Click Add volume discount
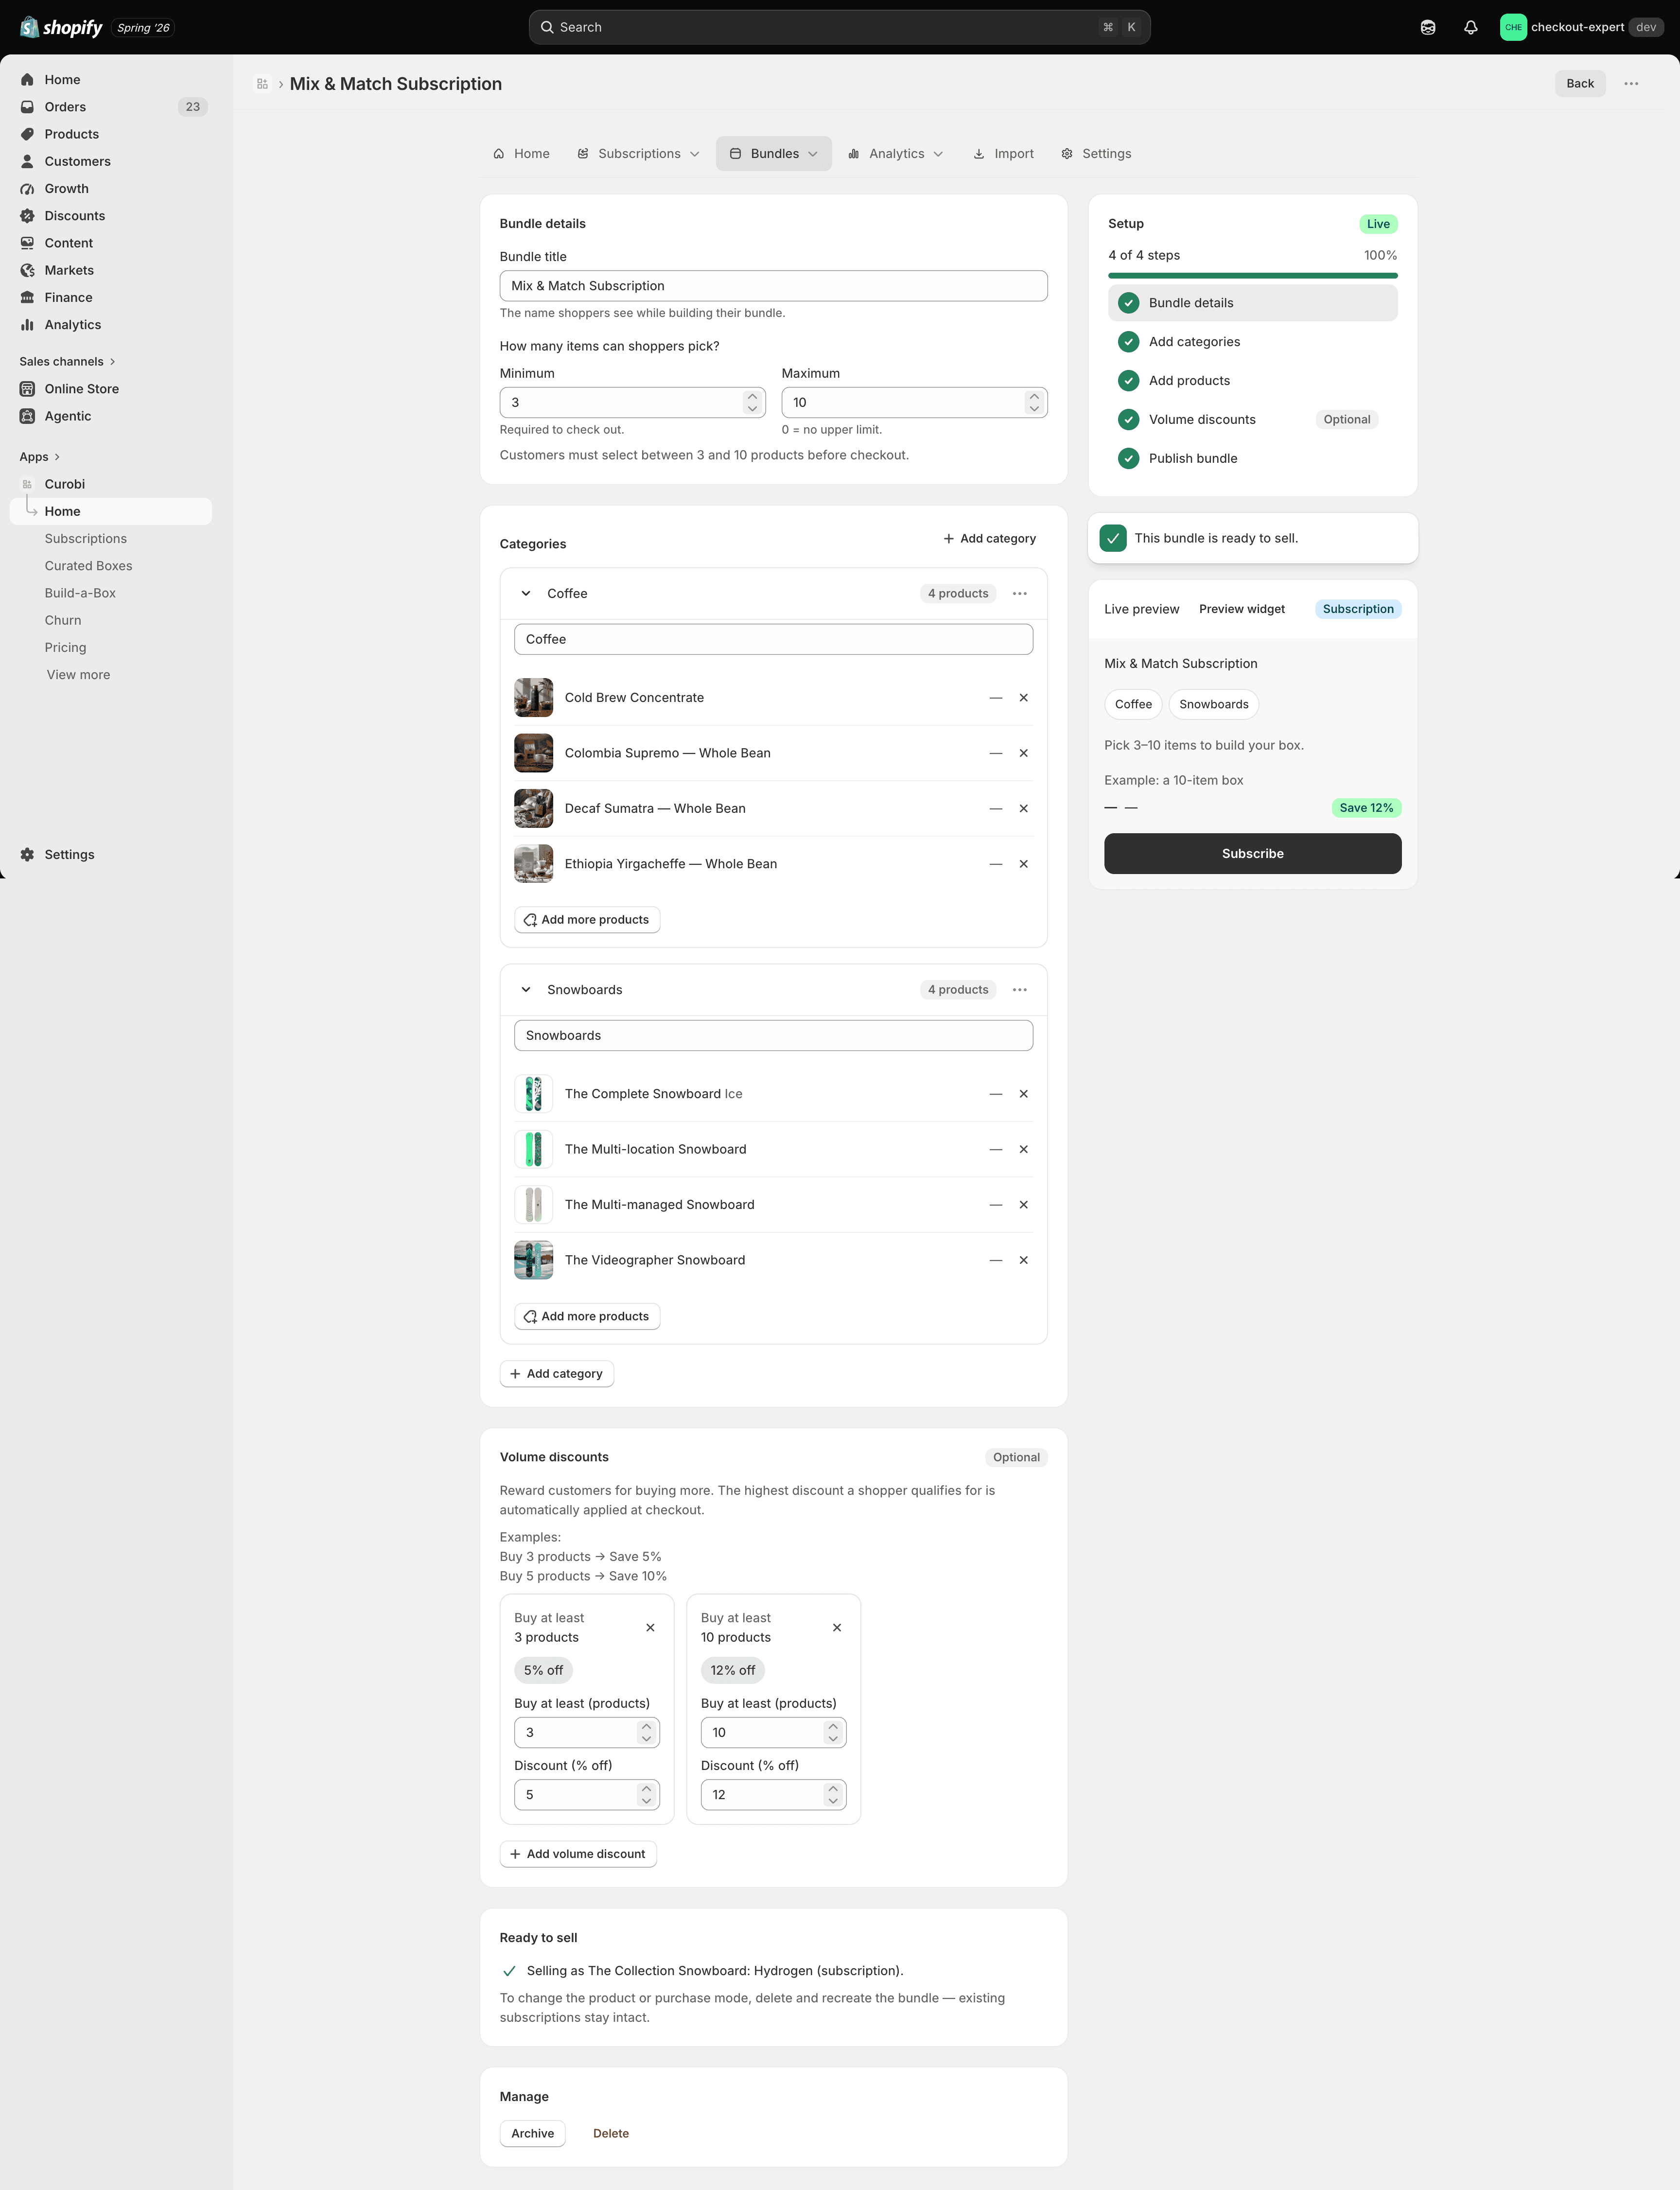1680x2190 pixels. pos(578,1855)
